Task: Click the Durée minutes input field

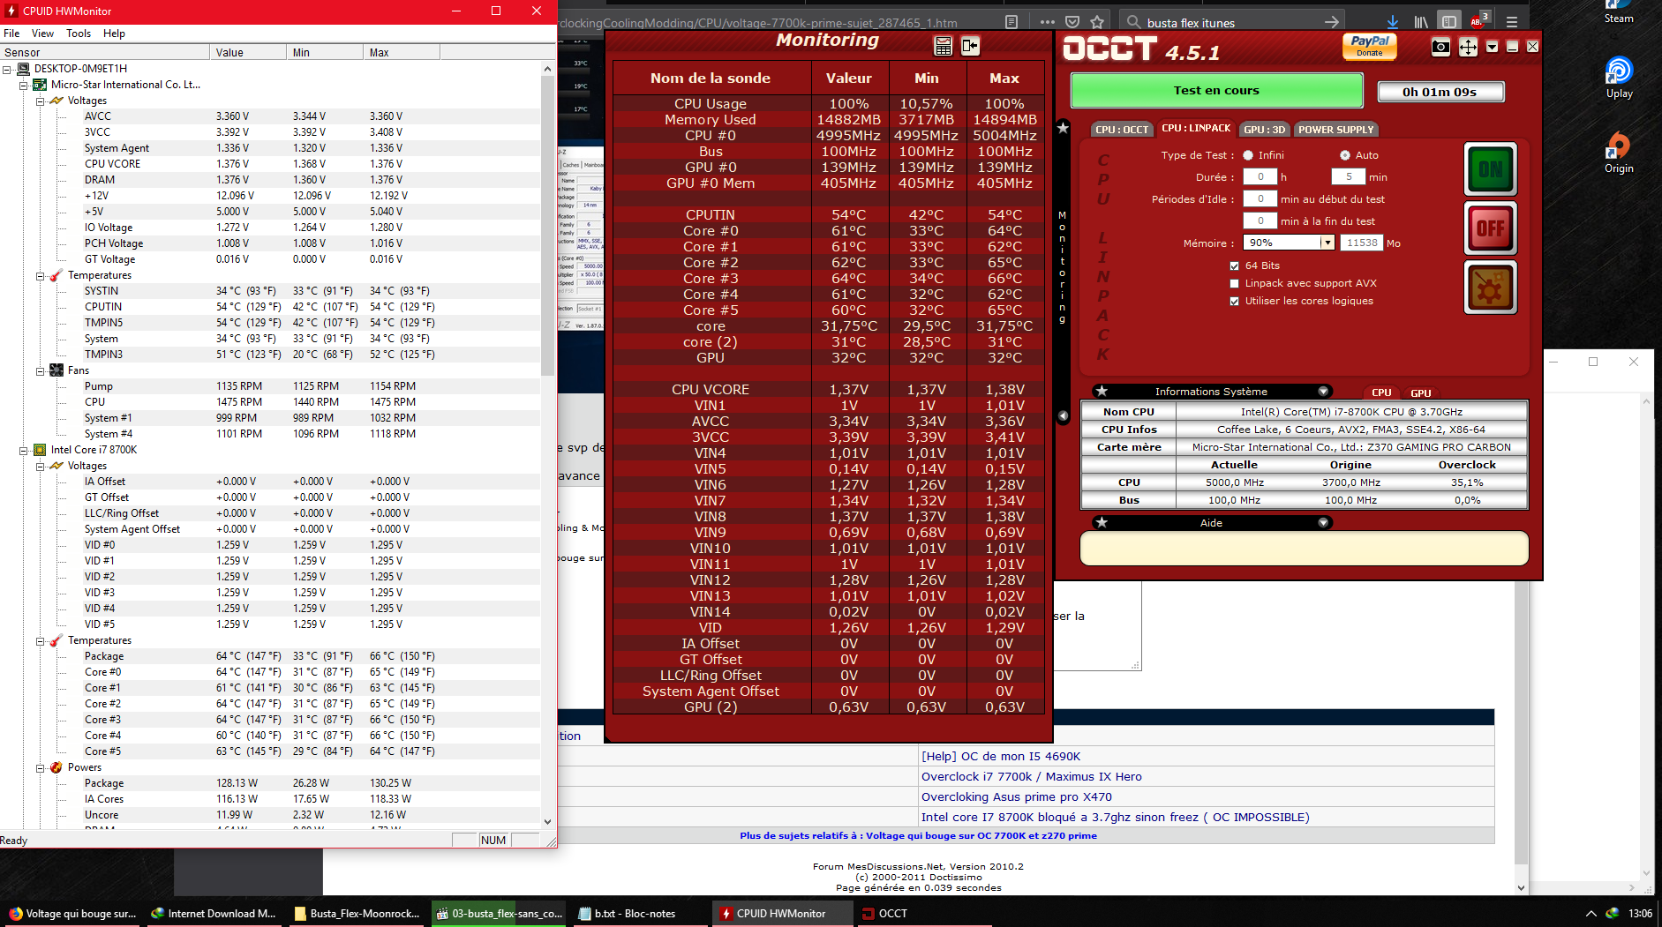Action: tap(1349, 176)
